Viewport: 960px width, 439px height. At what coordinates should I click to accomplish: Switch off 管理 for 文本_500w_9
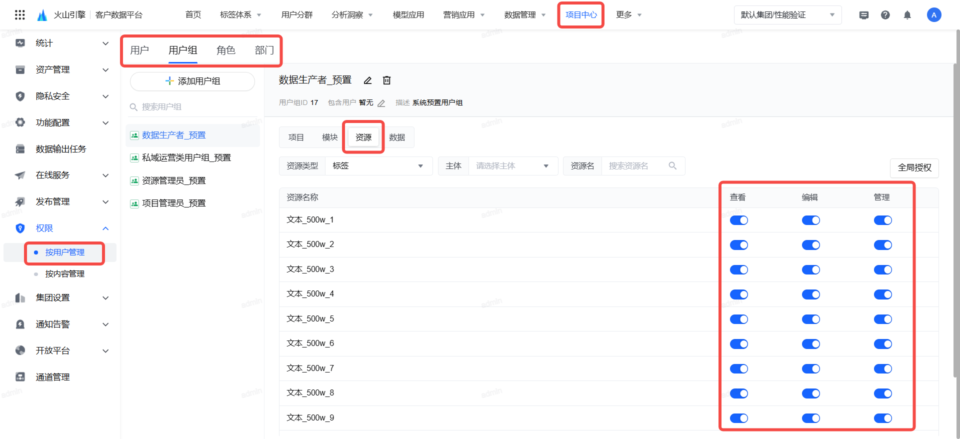882,418
